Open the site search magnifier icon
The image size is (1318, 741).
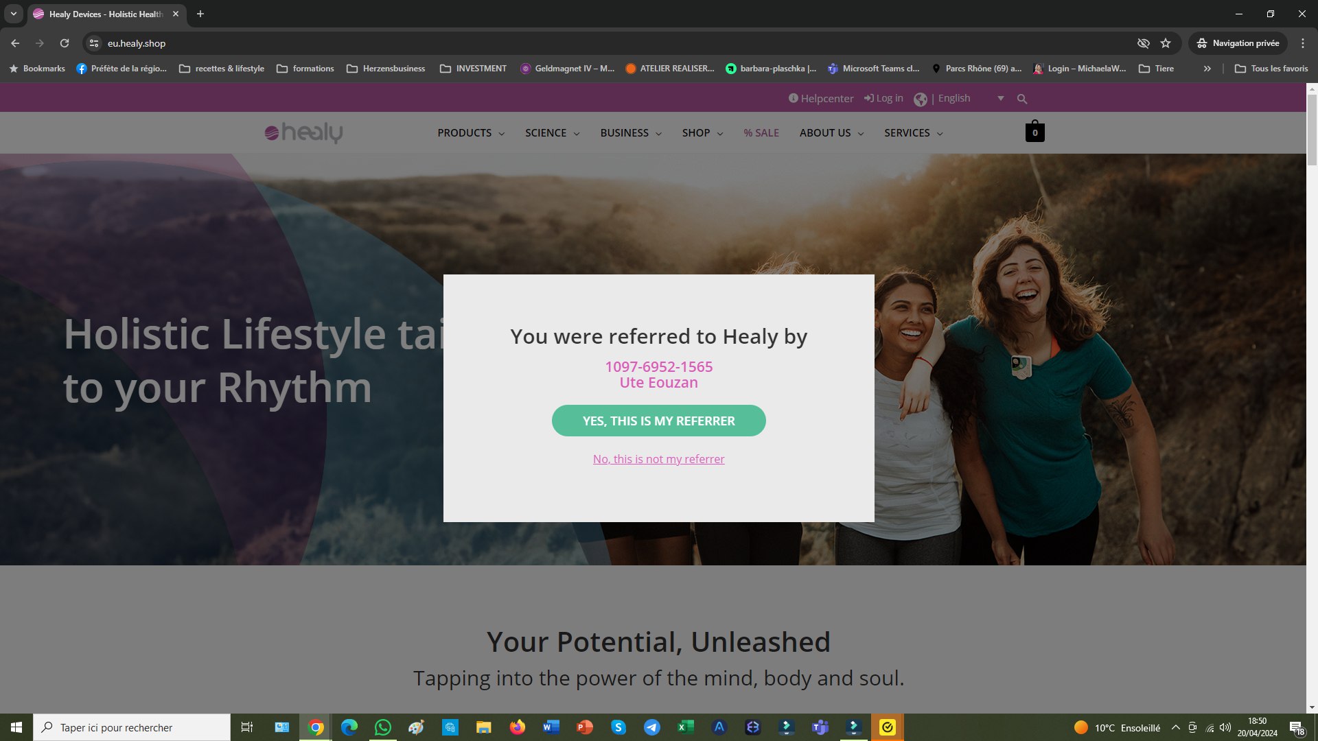[x=1021, y=99]
